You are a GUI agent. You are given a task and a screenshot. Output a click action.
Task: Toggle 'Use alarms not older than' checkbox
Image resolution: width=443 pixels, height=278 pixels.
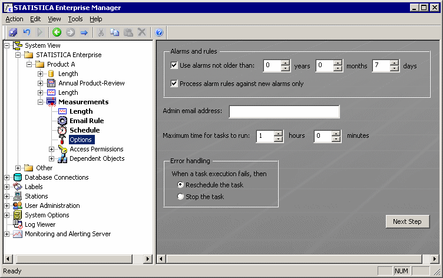coord(174,66)
